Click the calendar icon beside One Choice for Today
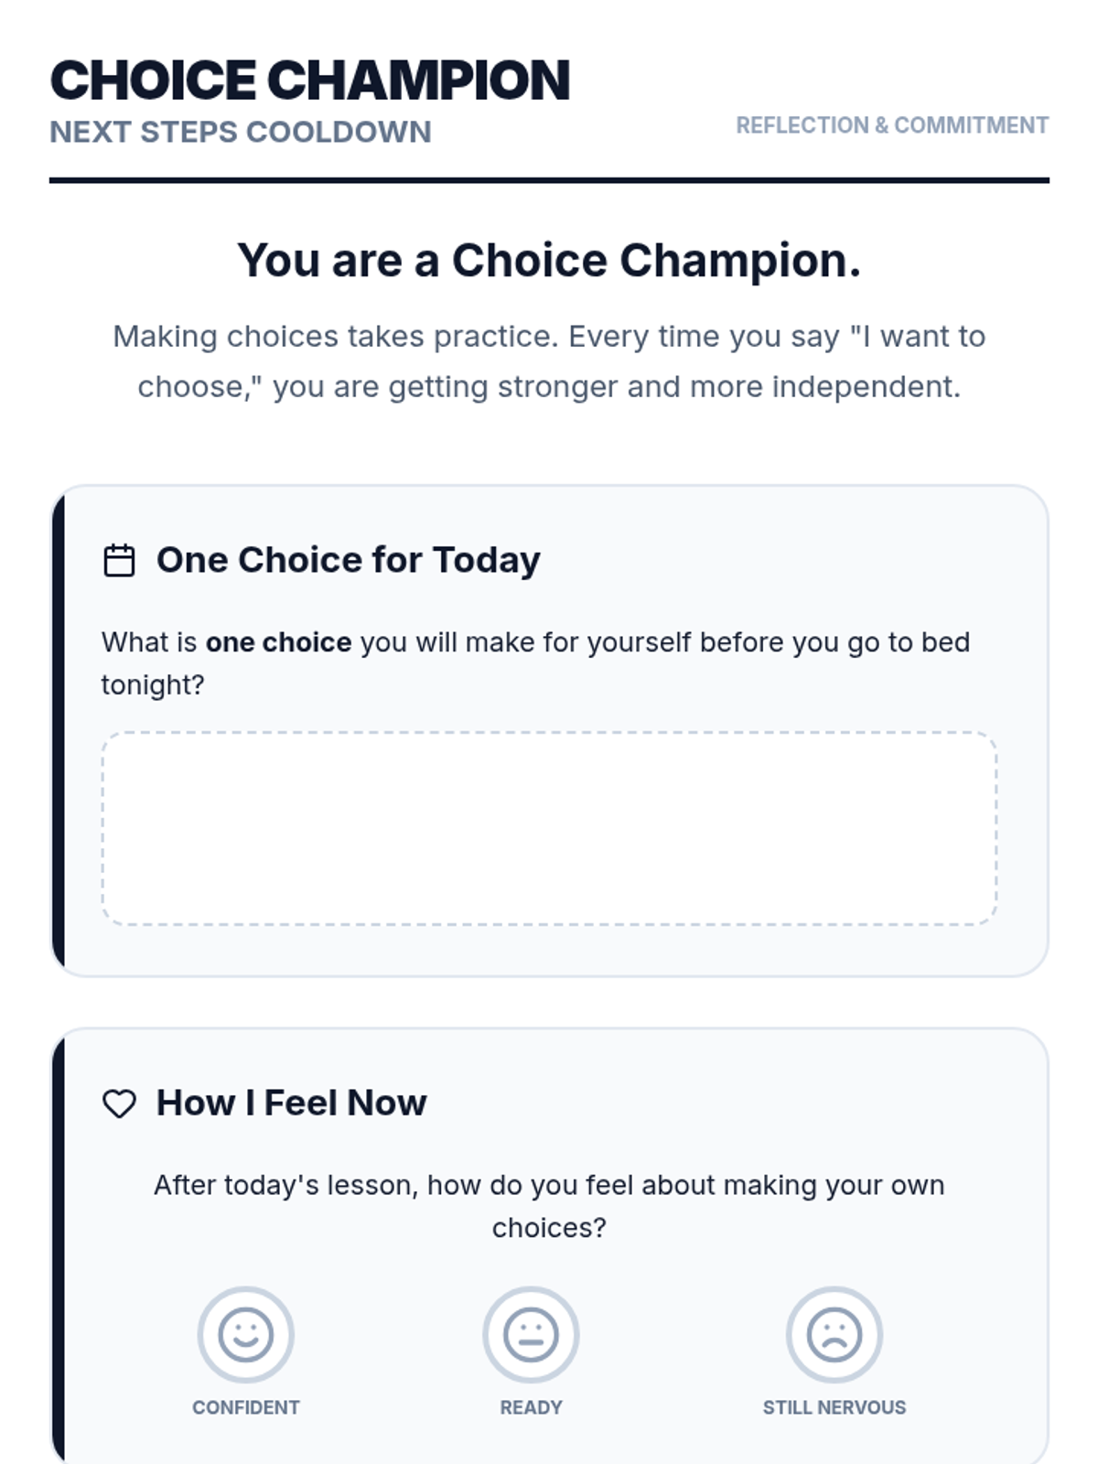 119,560
